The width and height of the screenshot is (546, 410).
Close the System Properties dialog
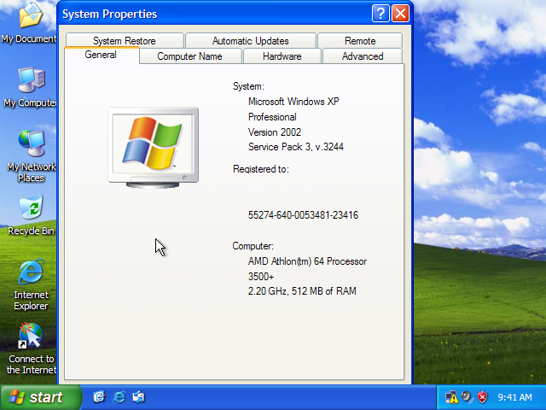coord(400,14)
